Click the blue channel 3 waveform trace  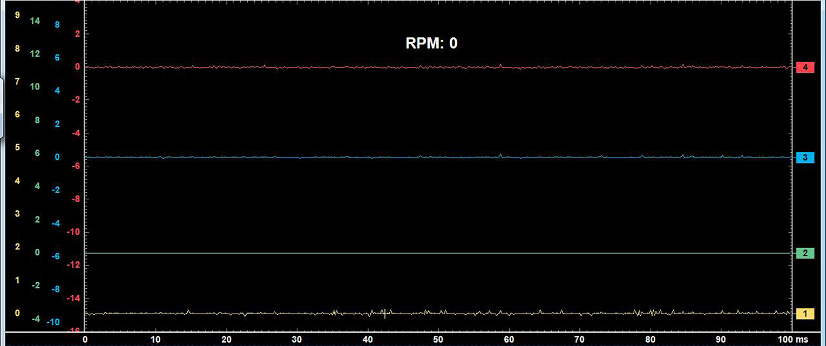(x=324, y=157)
